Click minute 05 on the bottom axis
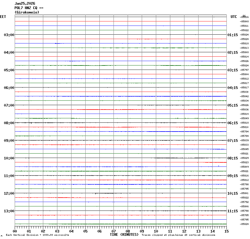 coord(85,231)
